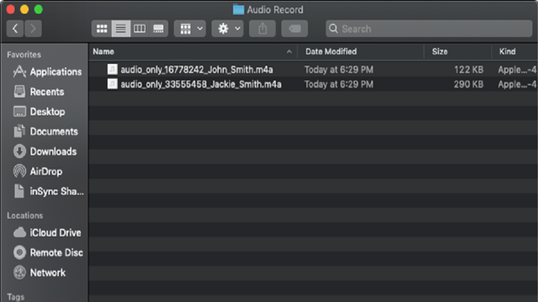The image size is (538, 302).
Task: Sort files by Size column header
Action: 457,51
